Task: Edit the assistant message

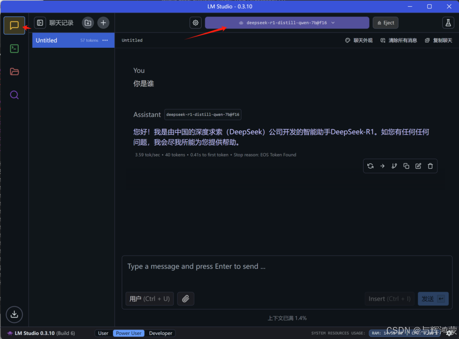Action: point(418,166)
